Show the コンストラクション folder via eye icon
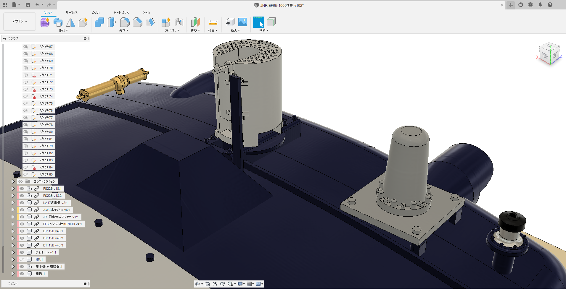This screenshot has height=289, width=566. [20, 181]
